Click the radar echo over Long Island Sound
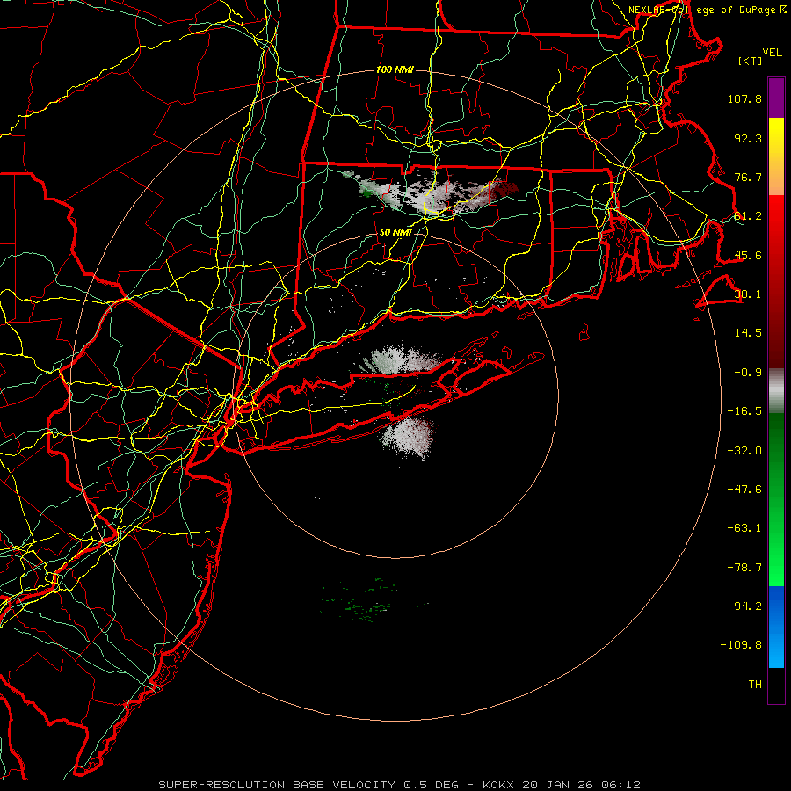Screen dimensions: 791x791 (x=401, y=360)
